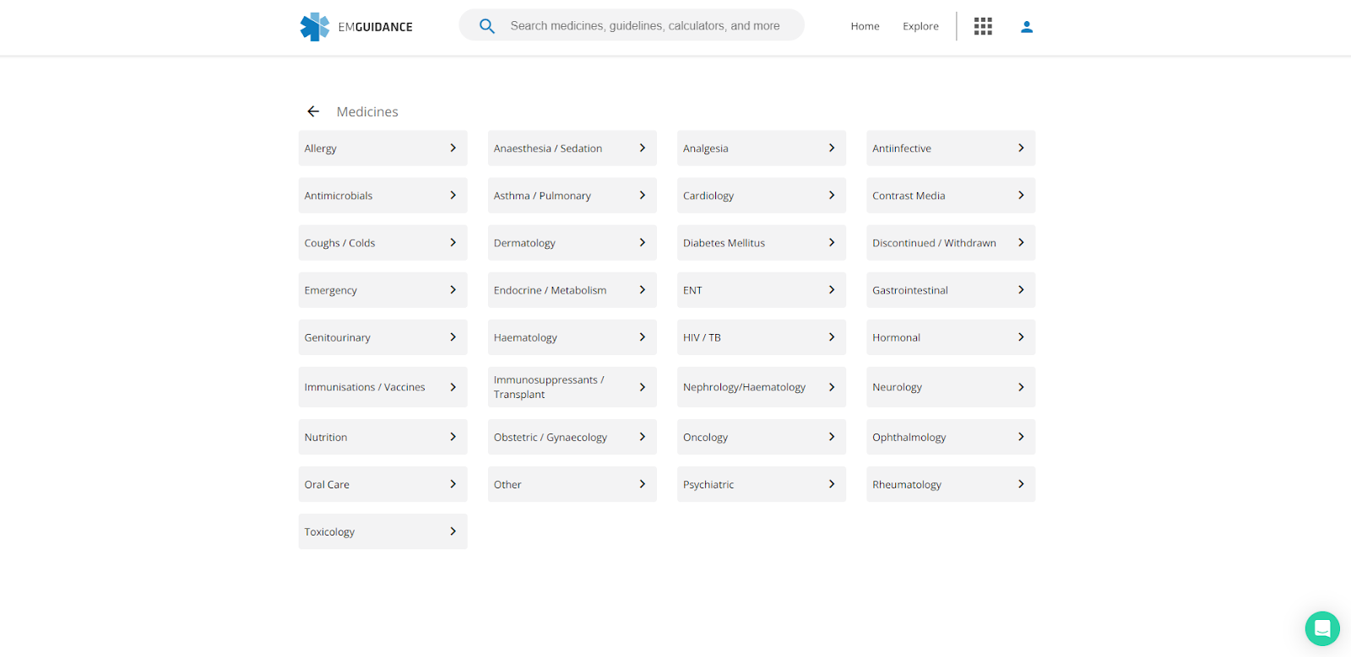
Task: Open Diabetes Mellitus medicines
Action: click(x=762, y=243)
